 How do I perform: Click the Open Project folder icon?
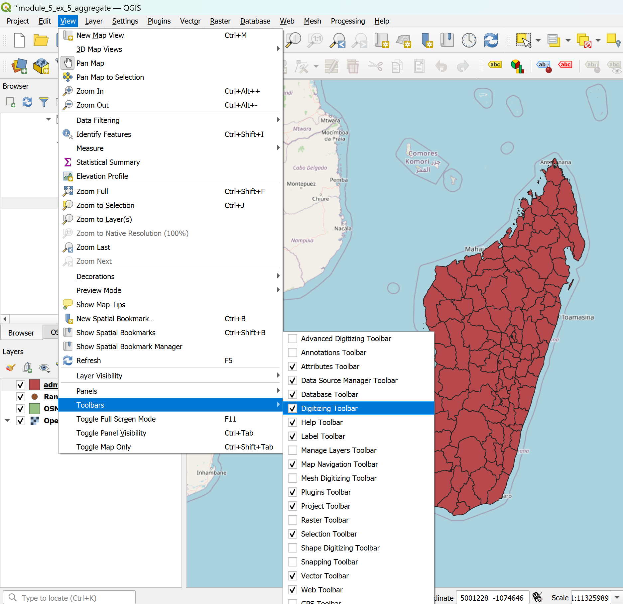(x=41, y=41)
